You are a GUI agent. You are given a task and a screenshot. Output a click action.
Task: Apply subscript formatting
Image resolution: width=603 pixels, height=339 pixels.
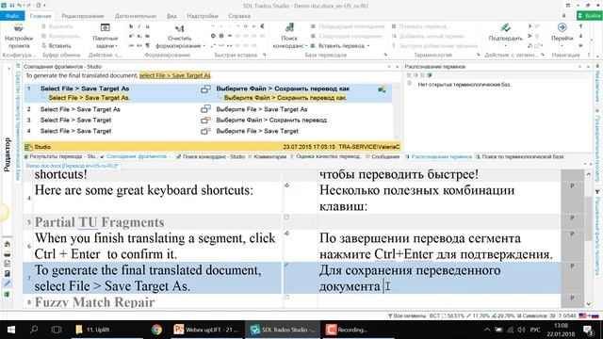click(139, 36)
